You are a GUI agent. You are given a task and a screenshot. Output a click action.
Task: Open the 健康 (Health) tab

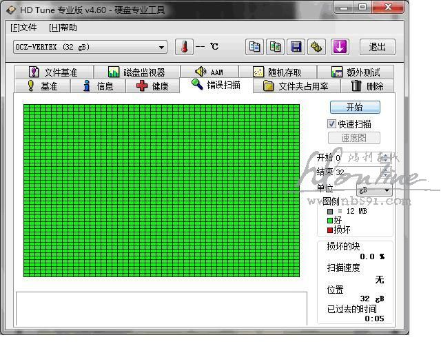click(x=152, y=86)
